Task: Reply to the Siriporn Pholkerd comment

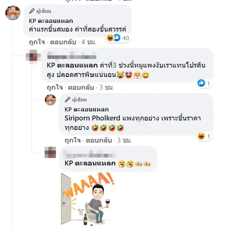Action: click(99, 141)
